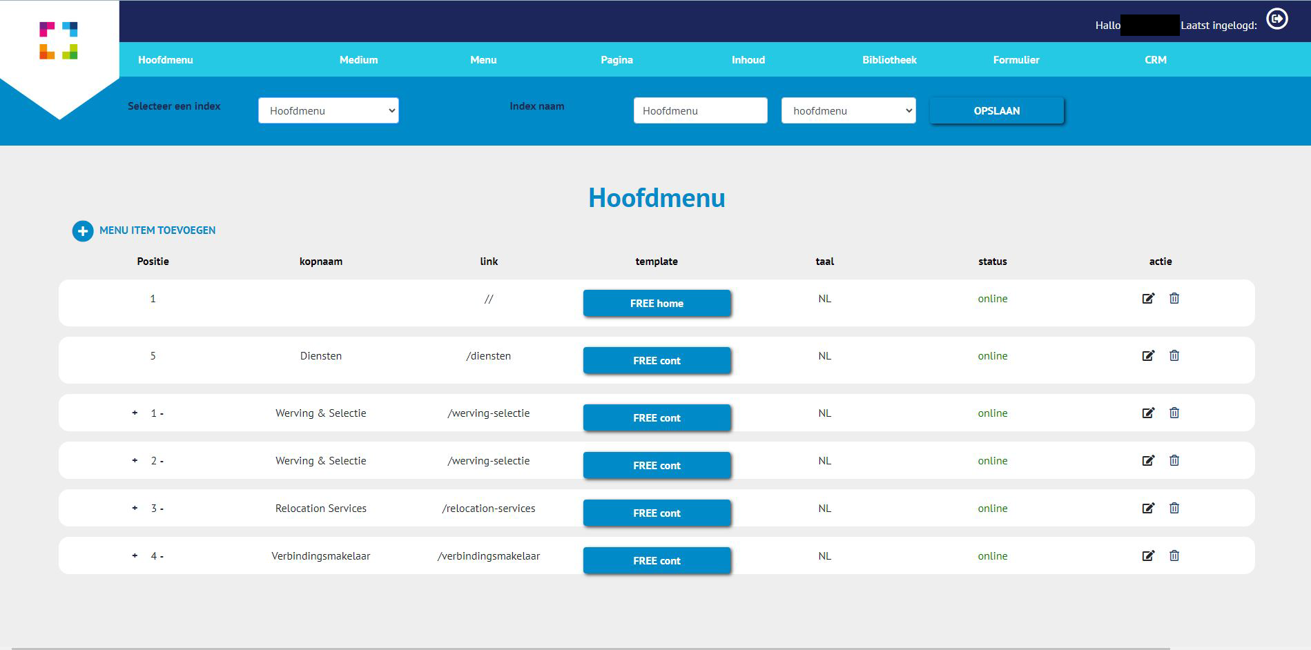
Task: Delete the Verbindingsmakelaar row
Action: pos(1174,555)
